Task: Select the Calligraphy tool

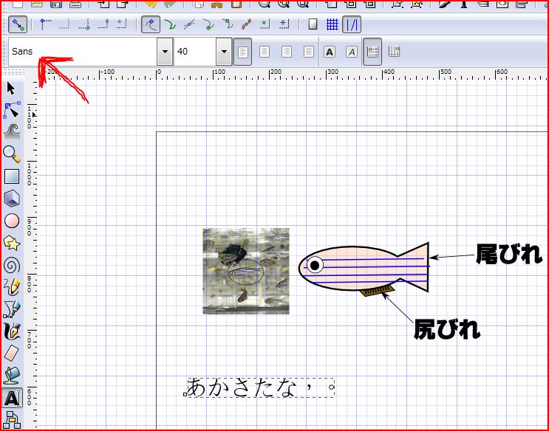Action: point(12,331)
